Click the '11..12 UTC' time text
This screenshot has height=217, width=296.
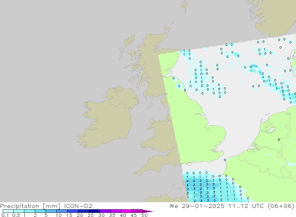point(246,206)
